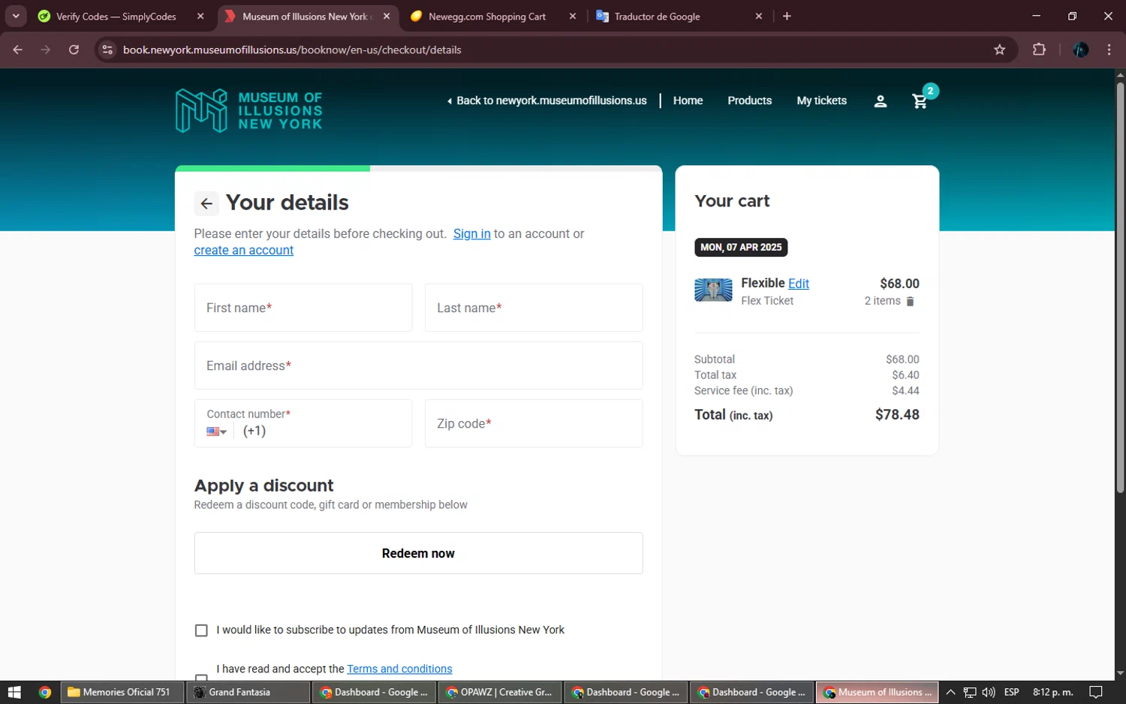Screen dimensions: 1126x704
Task: Open the network icon in system tray
Action: (970, 692)
